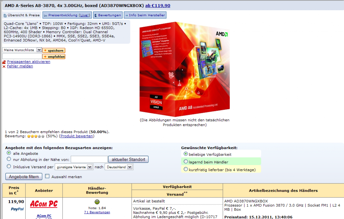
Task: Select 'lagernd beim Händler' radio
Action: point(186,162)
